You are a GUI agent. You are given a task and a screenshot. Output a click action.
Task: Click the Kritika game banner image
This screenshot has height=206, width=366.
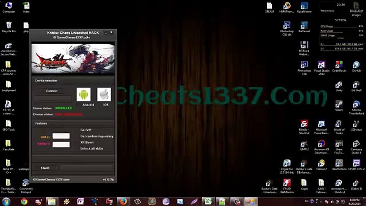tap(73, 59)
